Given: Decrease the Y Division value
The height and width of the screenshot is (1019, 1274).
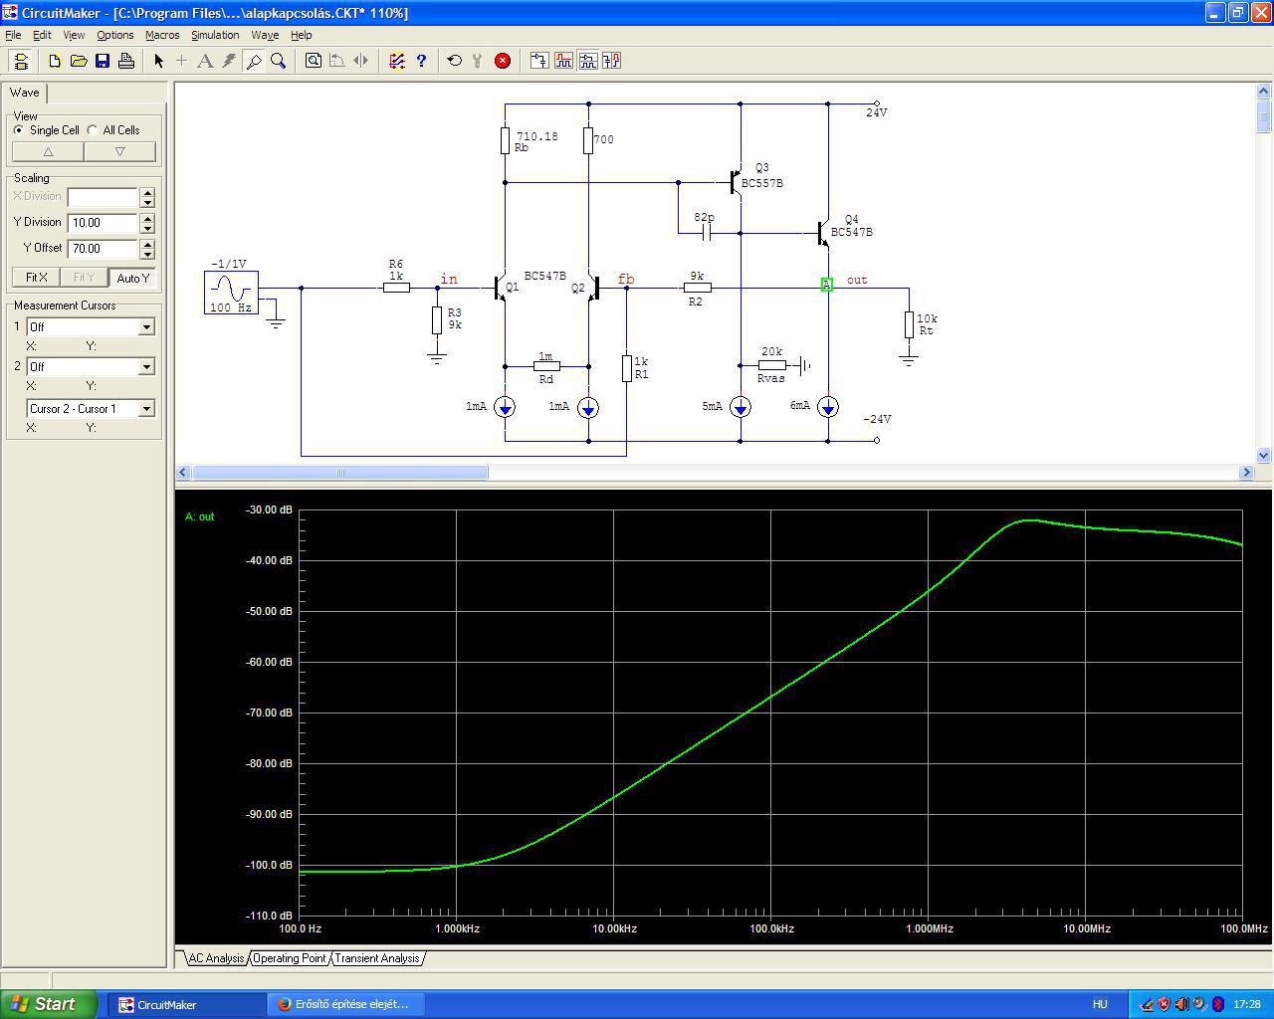Looking at the screenshot, I should tap(147, 228).
